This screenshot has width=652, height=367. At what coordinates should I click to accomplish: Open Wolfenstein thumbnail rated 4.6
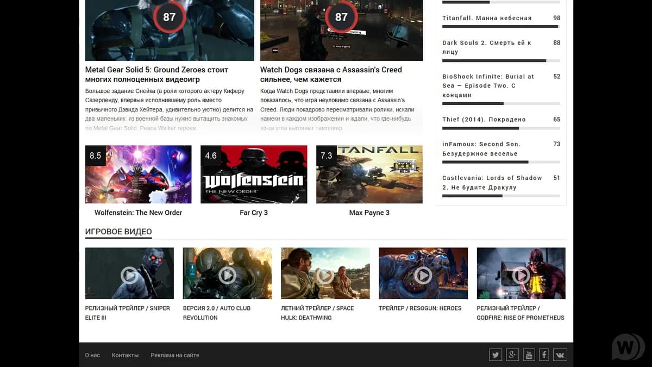[254, 175]
